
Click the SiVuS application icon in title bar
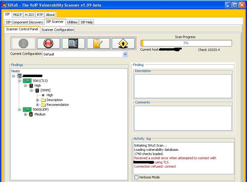[5, 5]
